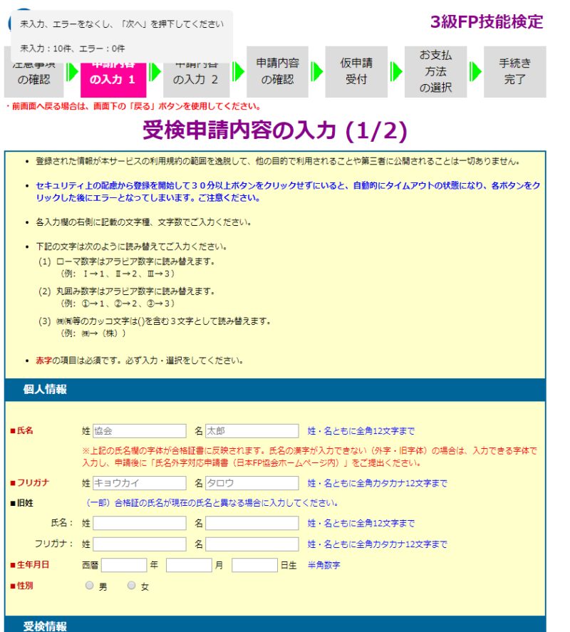This screenshot has height=632, width=570.
Task: Click the birth day (日生) input field
Action: pyautogui.click(x=255, y=565)
